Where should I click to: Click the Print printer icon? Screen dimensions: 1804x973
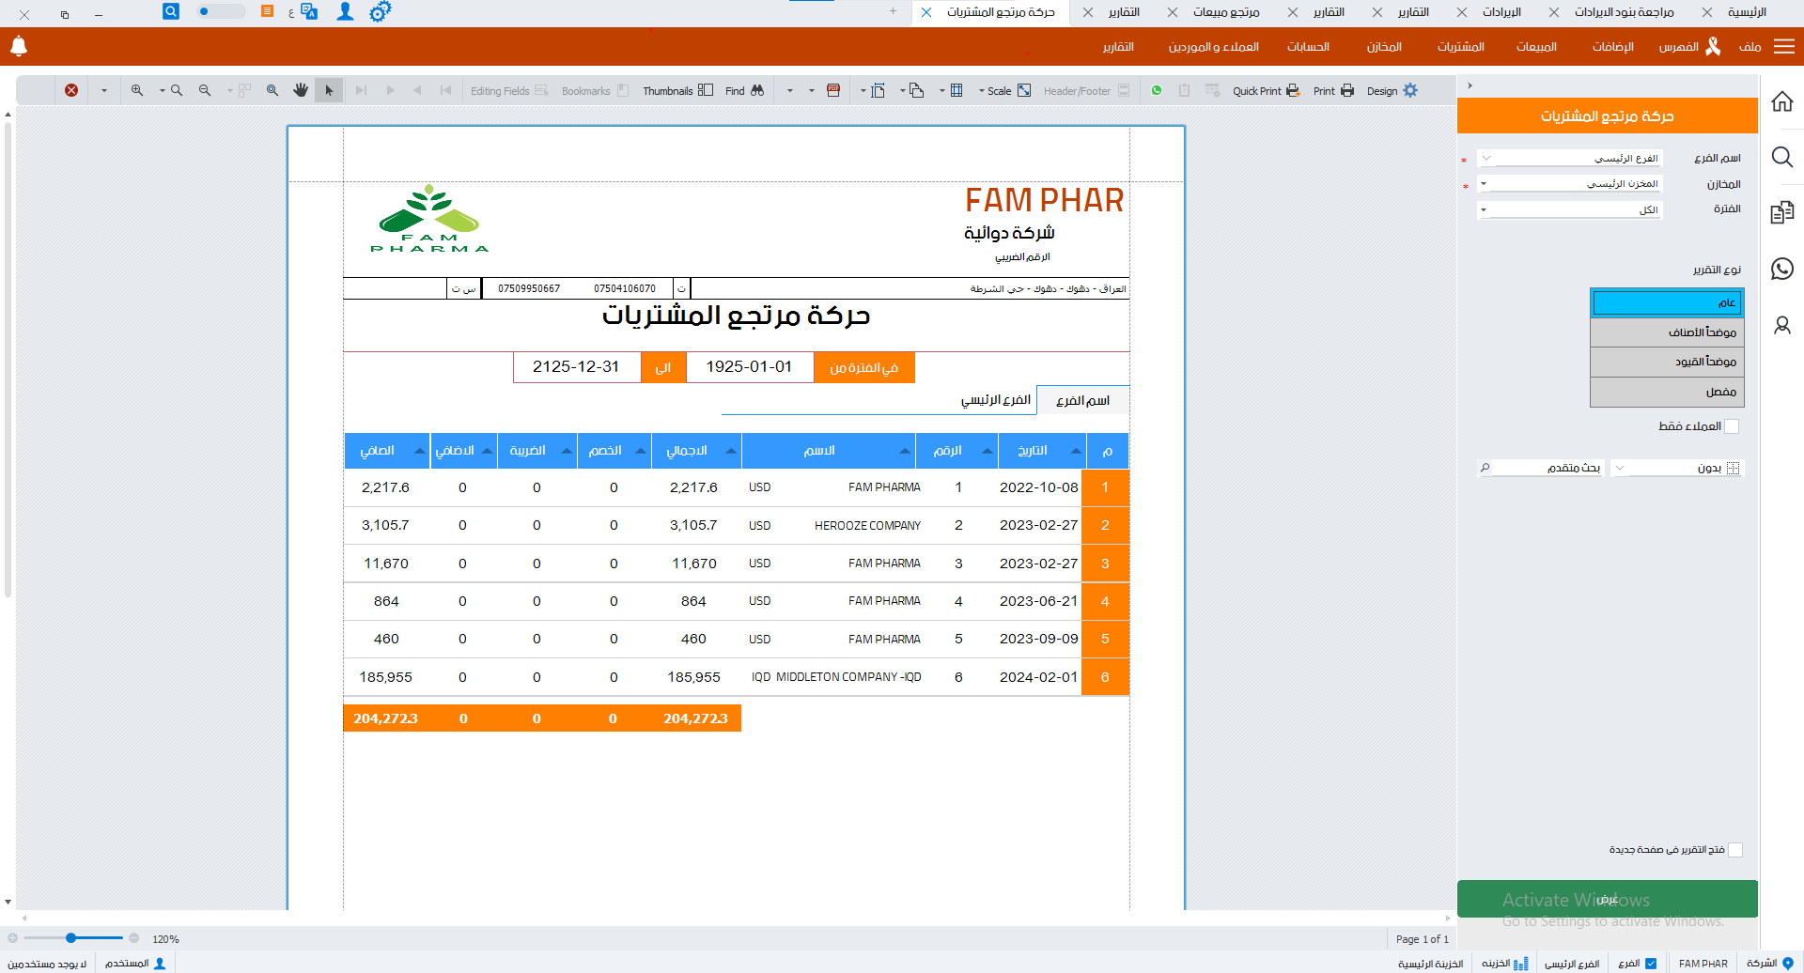1346,91
